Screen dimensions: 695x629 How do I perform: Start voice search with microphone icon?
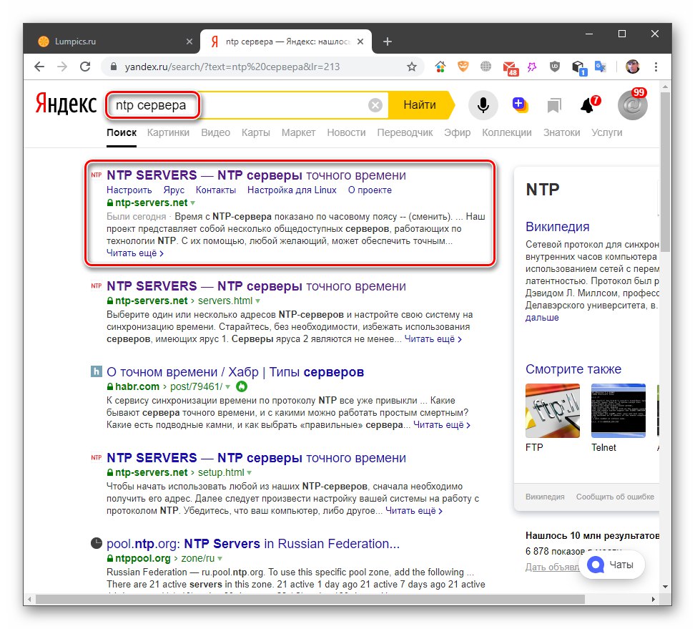(483, 105)
